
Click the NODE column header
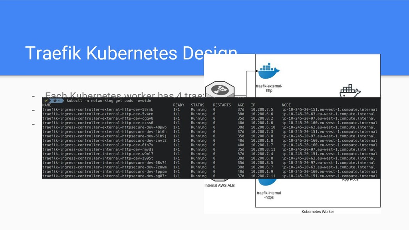286,105
